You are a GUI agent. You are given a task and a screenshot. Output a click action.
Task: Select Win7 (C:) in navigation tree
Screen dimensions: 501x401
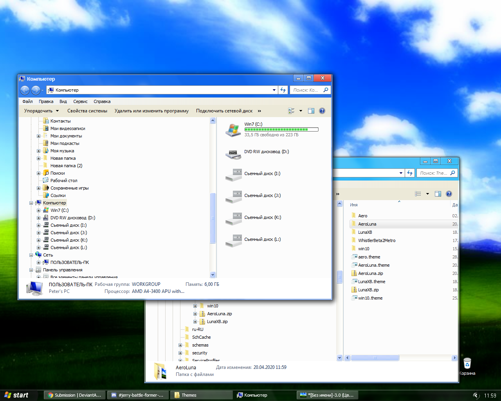coord(59,210)
